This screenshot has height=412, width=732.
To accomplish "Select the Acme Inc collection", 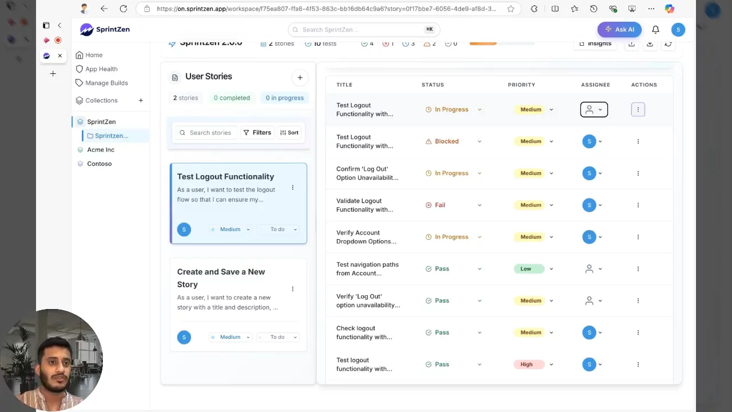I will click(x=101, y=149).
